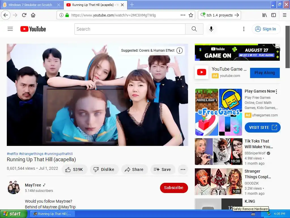The height and width of the screenshot is (218, 290).
Task: Click the taskbar clock 4:05 PM
Action: (280, 214)
